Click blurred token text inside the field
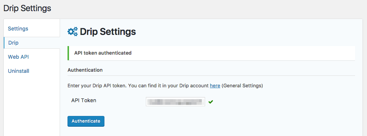The height and width of the screenshot is (136, 367). pyautogui.click(x=175, y=102)
